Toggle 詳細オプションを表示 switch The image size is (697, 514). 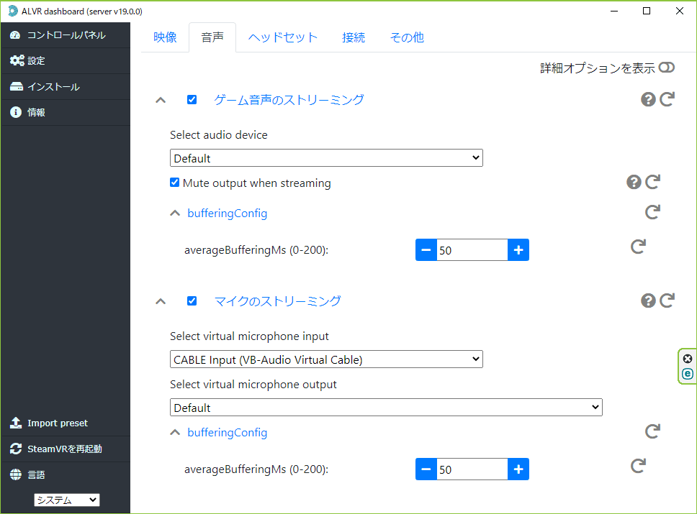pos(667,68)
